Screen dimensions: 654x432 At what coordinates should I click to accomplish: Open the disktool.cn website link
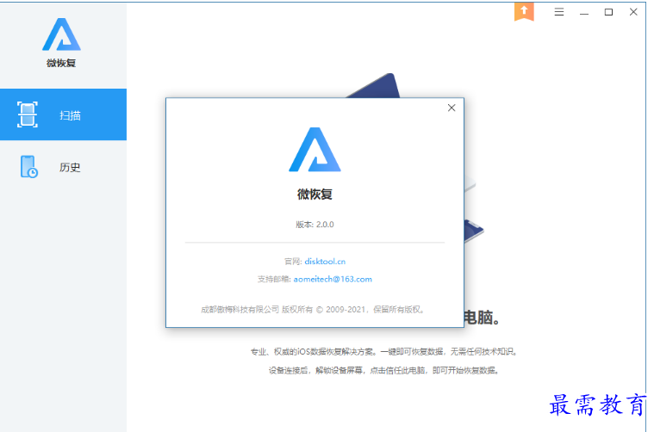click(x=325, y=262)
